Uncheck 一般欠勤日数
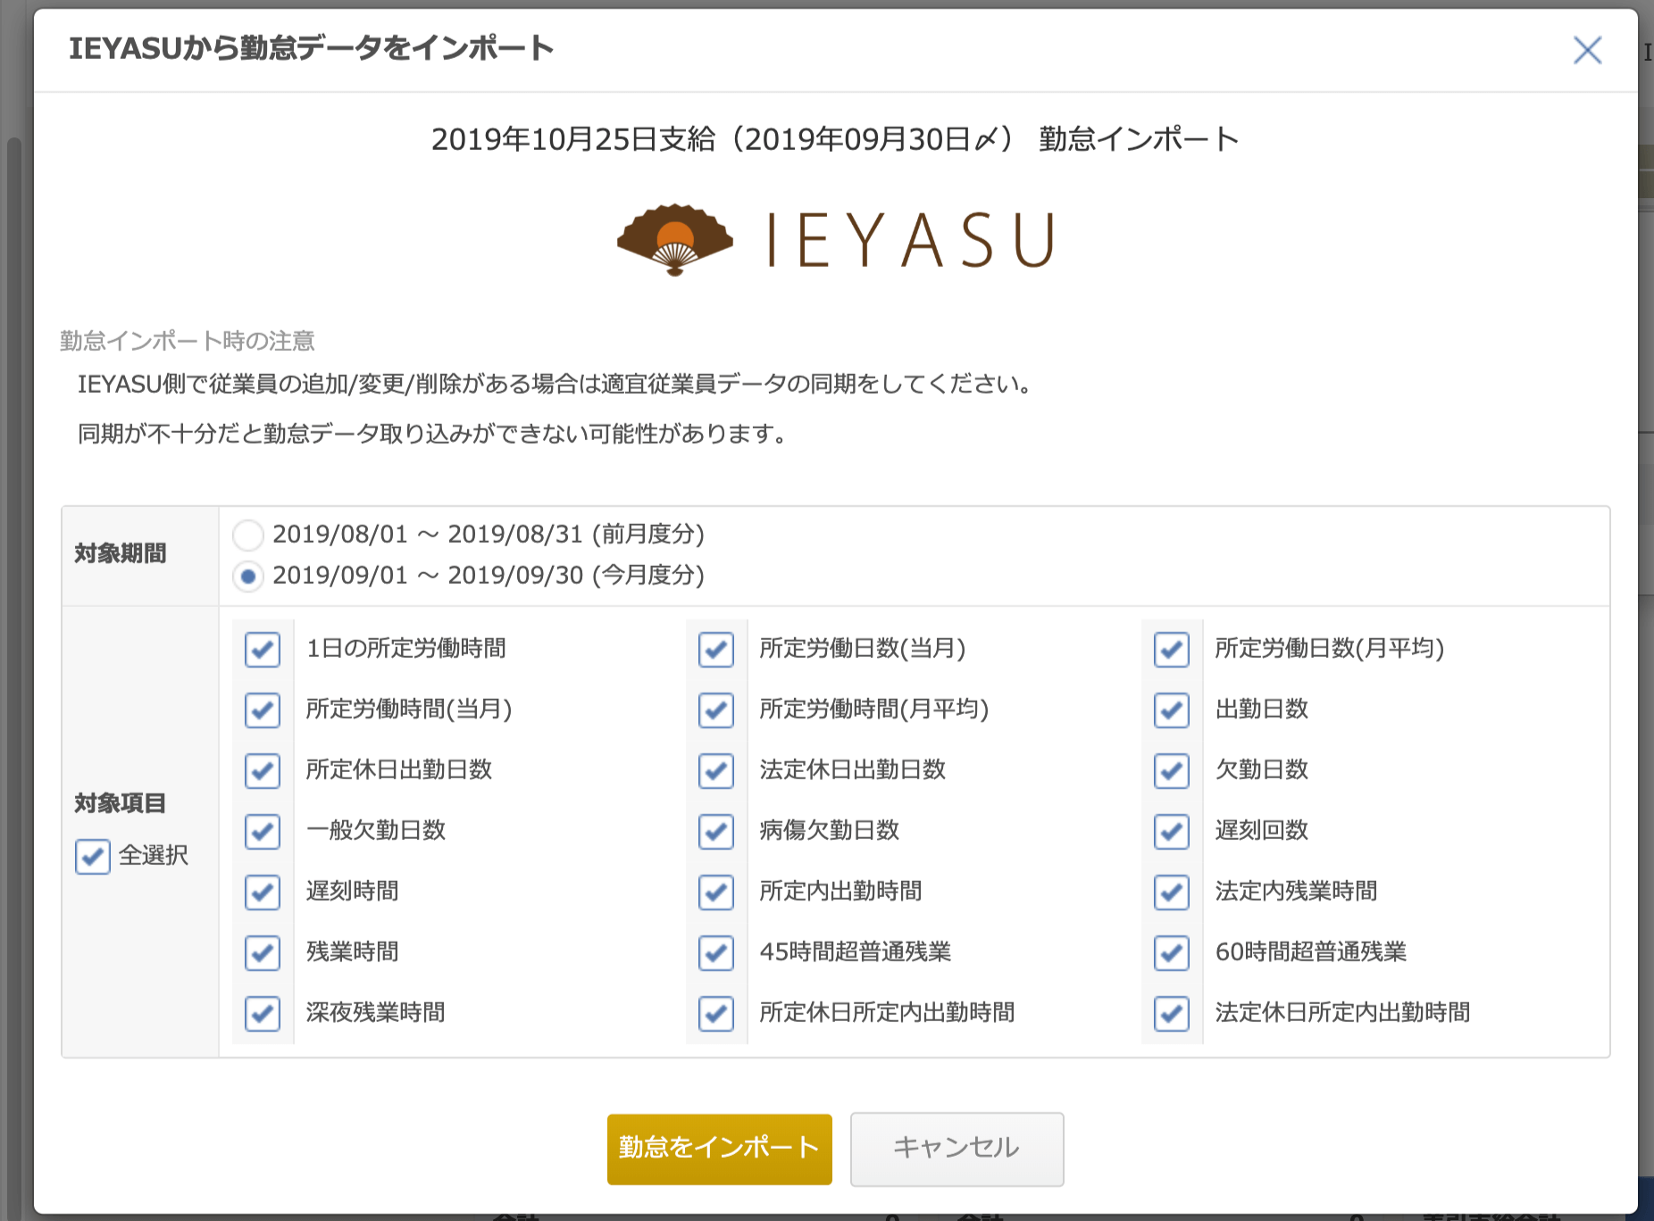This screenshot has width=1654, height=1221. (x=263, y=831)
